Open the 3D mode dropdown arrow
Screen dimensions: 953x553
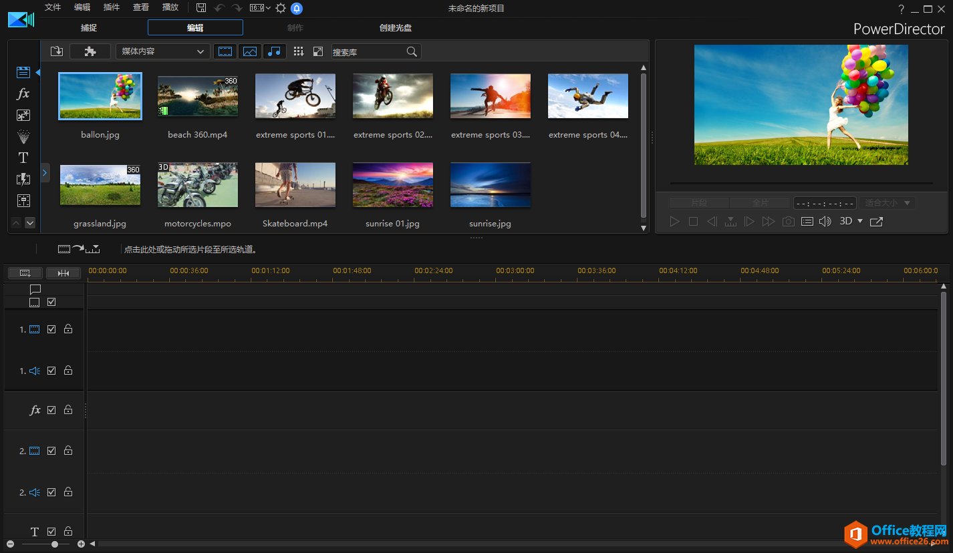pyautogui.click(x=860, y=221)
